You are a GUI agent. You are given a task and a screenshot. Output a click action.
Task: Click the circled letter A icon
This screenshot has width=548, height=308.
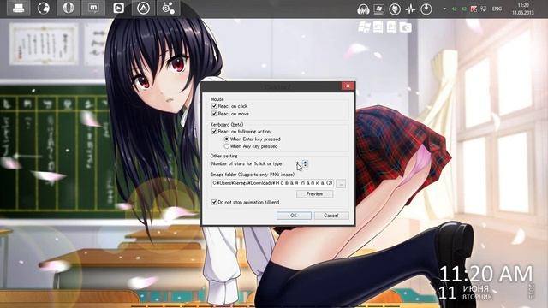[143, 8]
